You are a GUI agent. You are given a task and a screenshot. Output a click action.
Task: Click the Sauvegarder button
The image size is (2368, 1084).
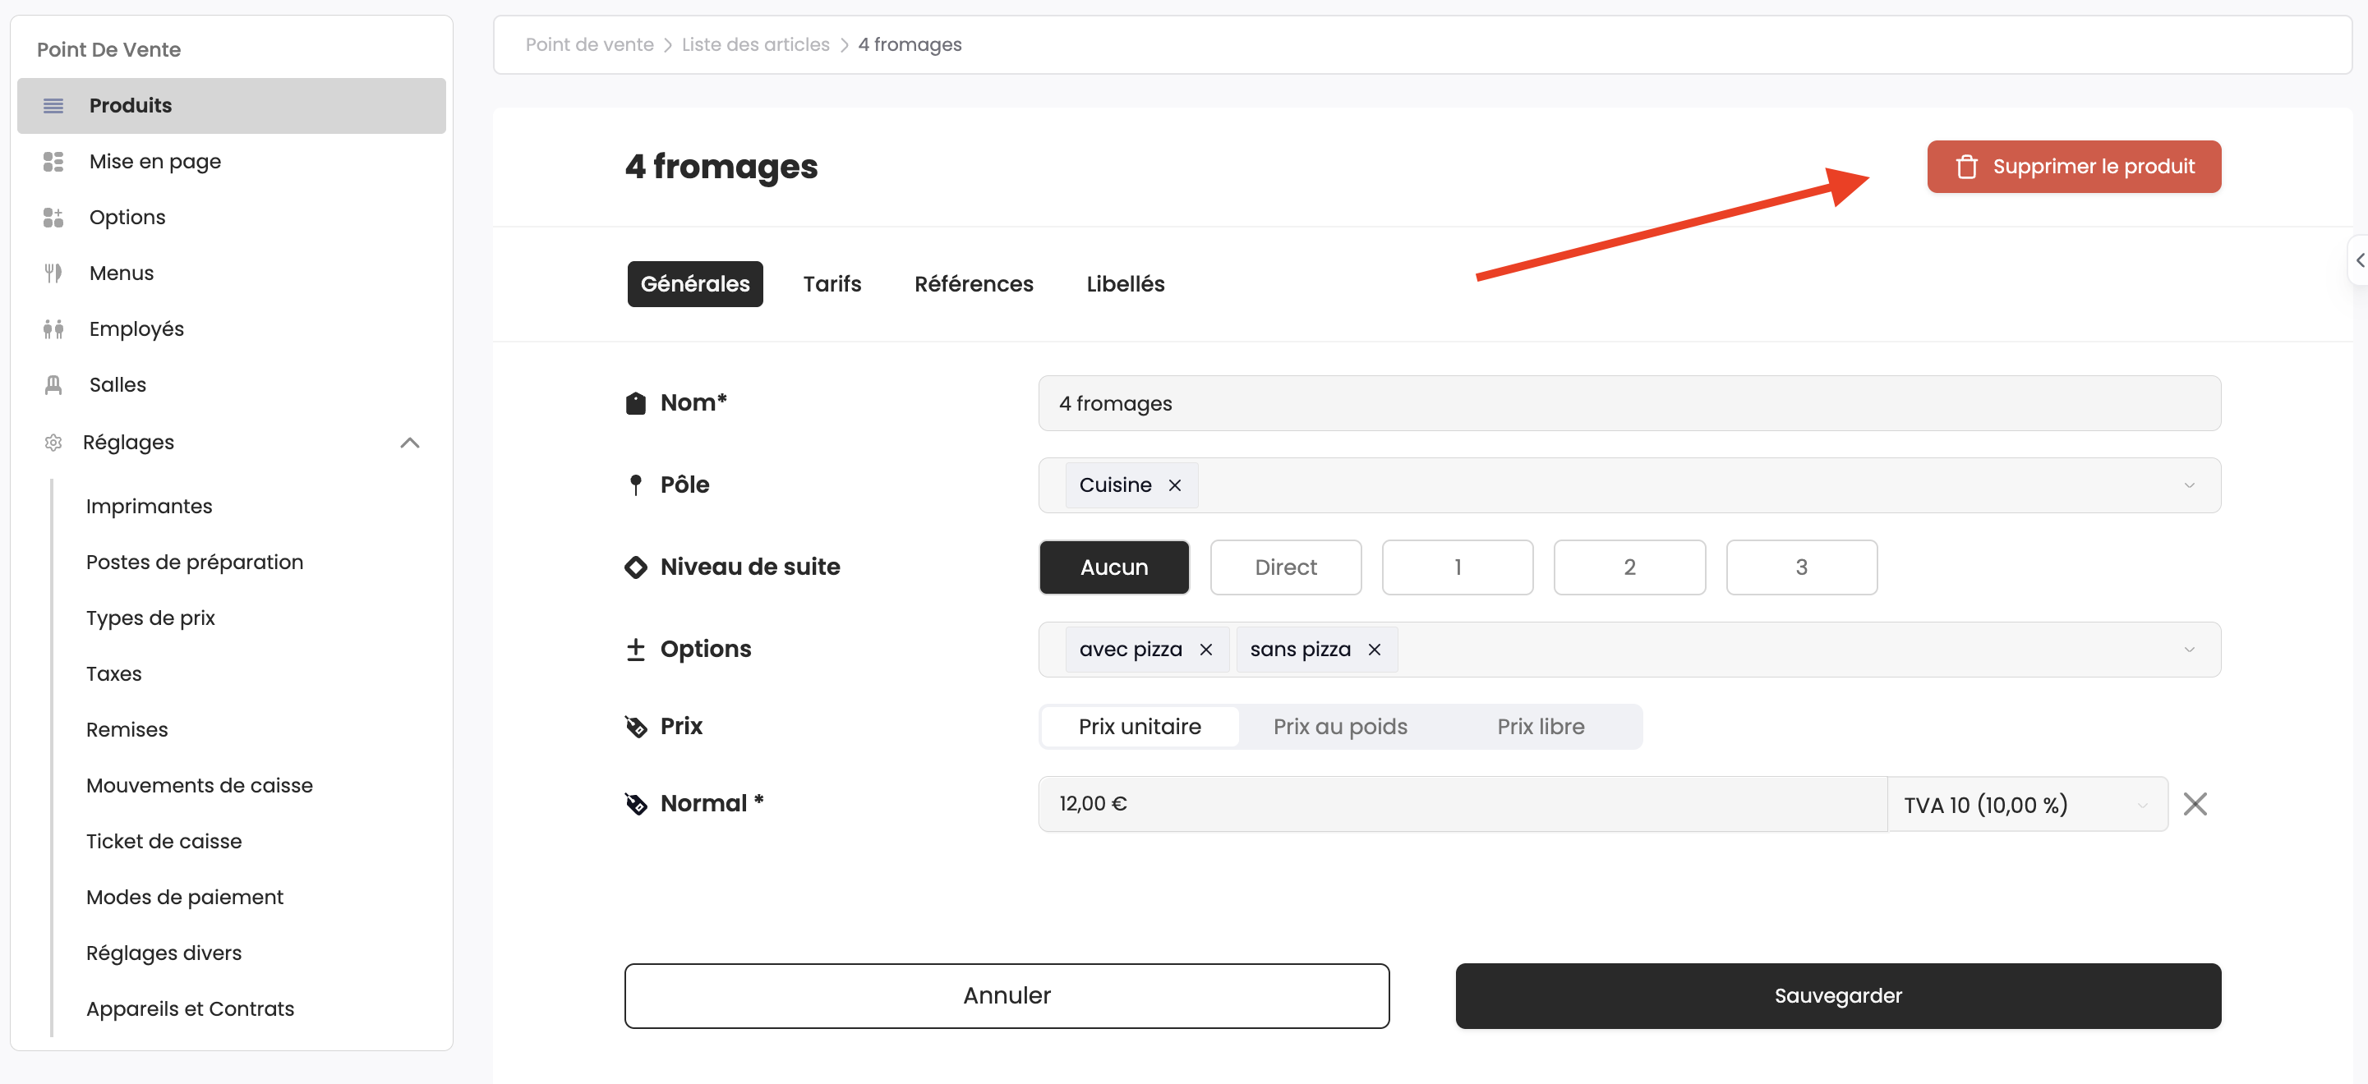pyautogui.click(x=1836, y=996)
